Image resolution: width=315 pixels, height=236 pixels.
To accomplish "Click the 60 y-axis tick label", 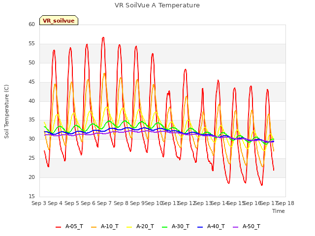I will pyautogui.click(x=31, y=24).
